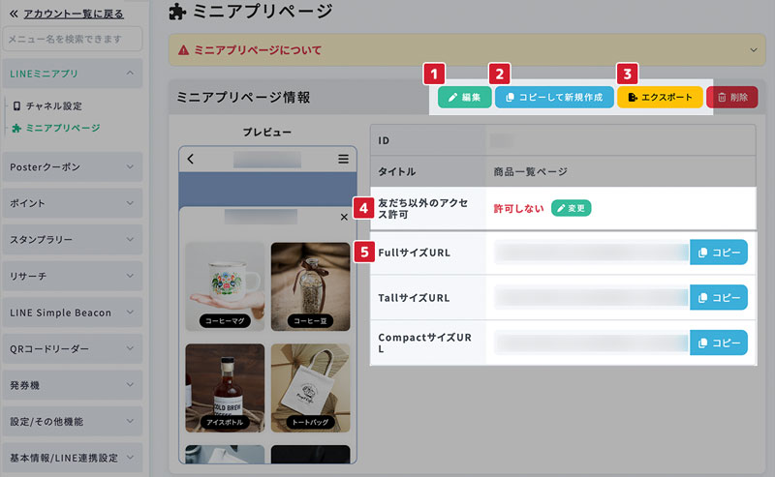Viewport: 775px width, 477px height.
Task: Select the コーヒーマグ product thumbnail
Action: pyautogui.click(x=224, y=286)
